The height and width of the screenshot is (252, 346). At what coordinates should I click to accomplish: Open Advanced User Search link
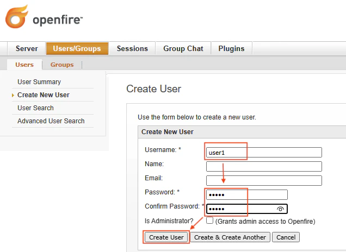tap(51, 121)
